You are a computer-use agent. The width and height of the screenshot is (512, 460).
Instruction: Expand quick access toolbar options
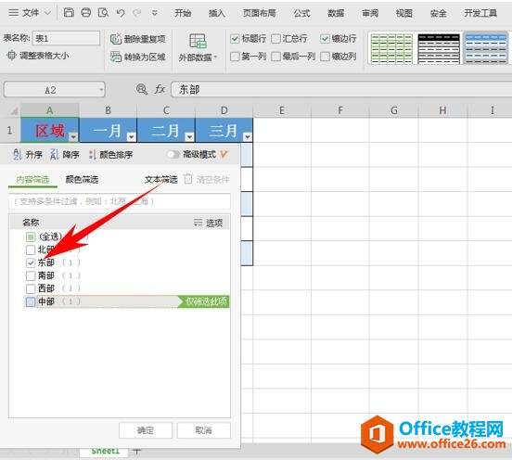(155, 13)
